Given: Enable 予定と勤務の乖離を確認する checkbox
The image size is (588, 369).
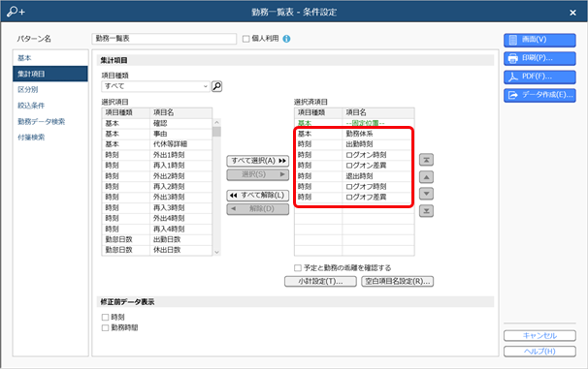Looking at the screenshot, I should click(x=298, y=268).
